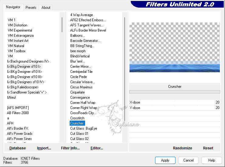The width and height of the screenshot is (225, 167).
Task: Select &<Background Designers IV> category
Action: (28, 61)
